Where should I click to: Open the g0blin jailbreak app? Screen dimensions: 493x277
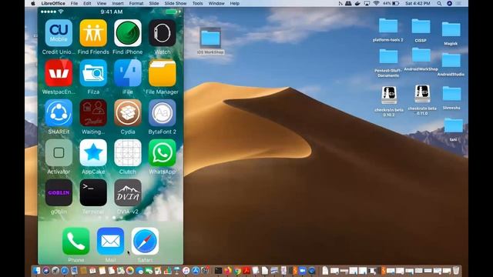click(59, 192)
